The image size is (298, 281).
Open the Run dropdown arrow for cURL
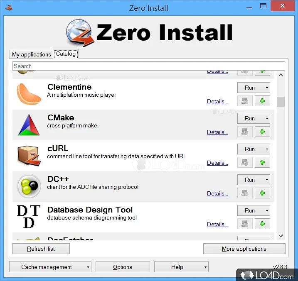267,149
